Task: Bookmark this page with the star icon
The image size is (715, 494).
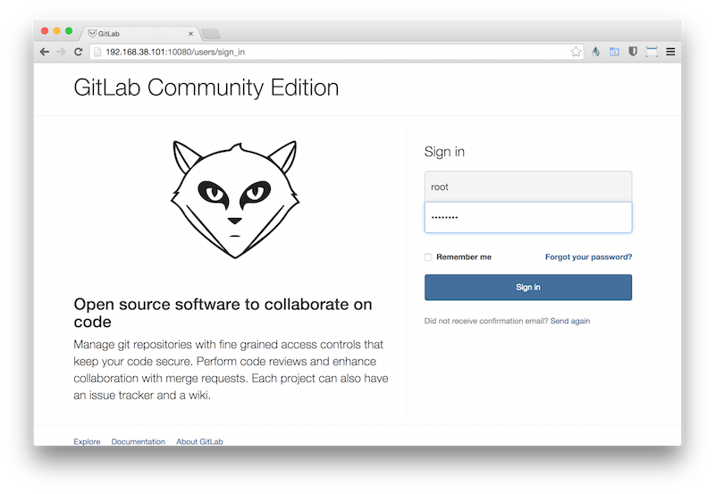Action: pos(576,52)
